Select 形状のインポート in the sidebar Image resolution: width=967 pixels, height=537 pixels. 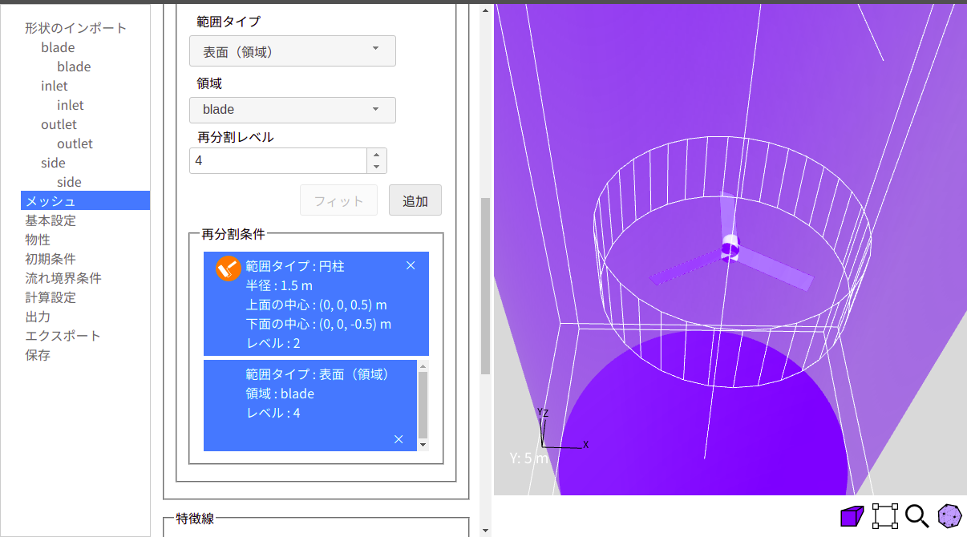point(75,28)
